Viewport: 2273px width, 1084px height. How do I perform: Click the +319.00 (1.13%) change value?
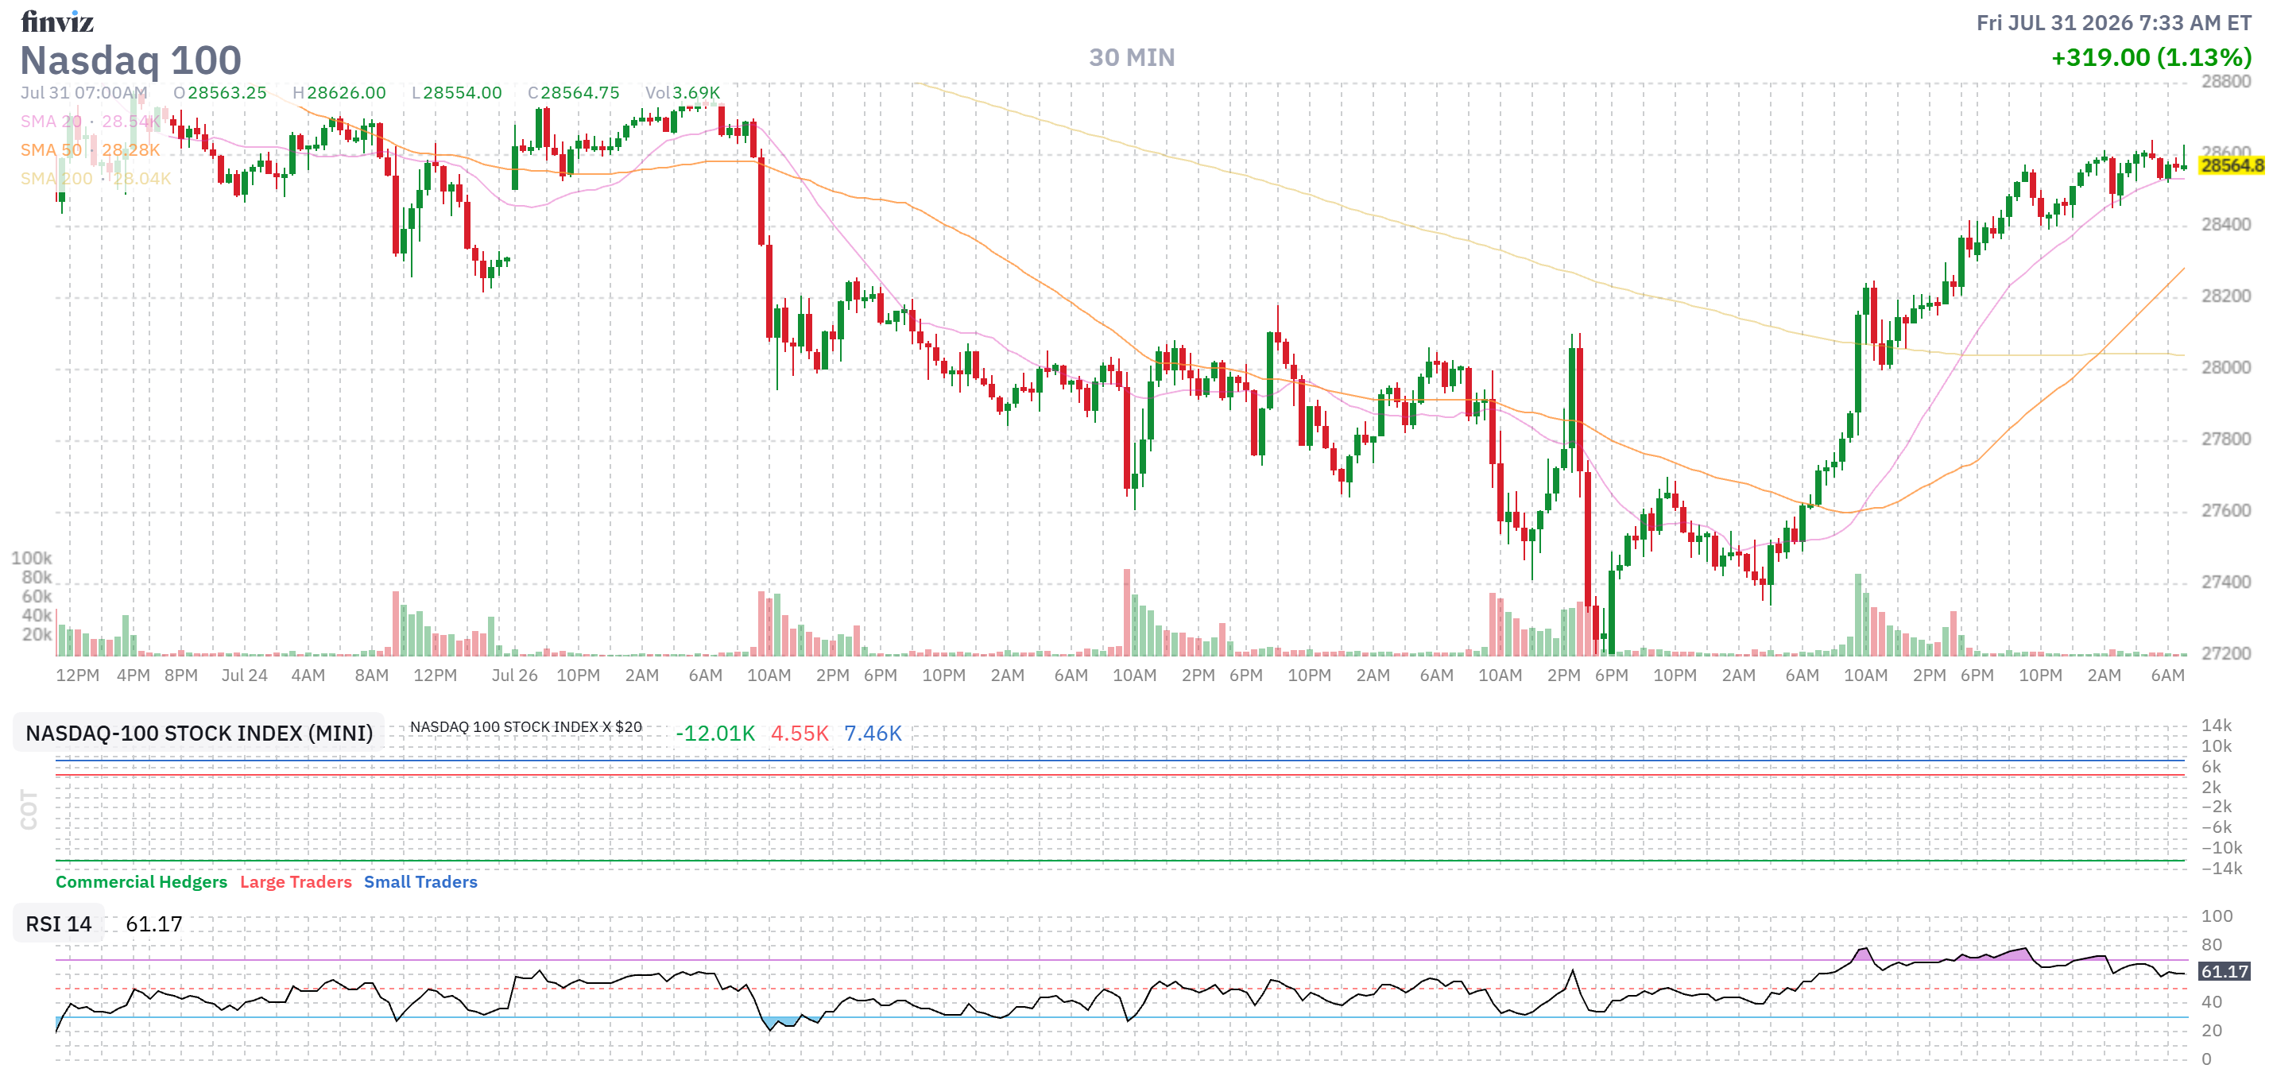click(2151, 57)
